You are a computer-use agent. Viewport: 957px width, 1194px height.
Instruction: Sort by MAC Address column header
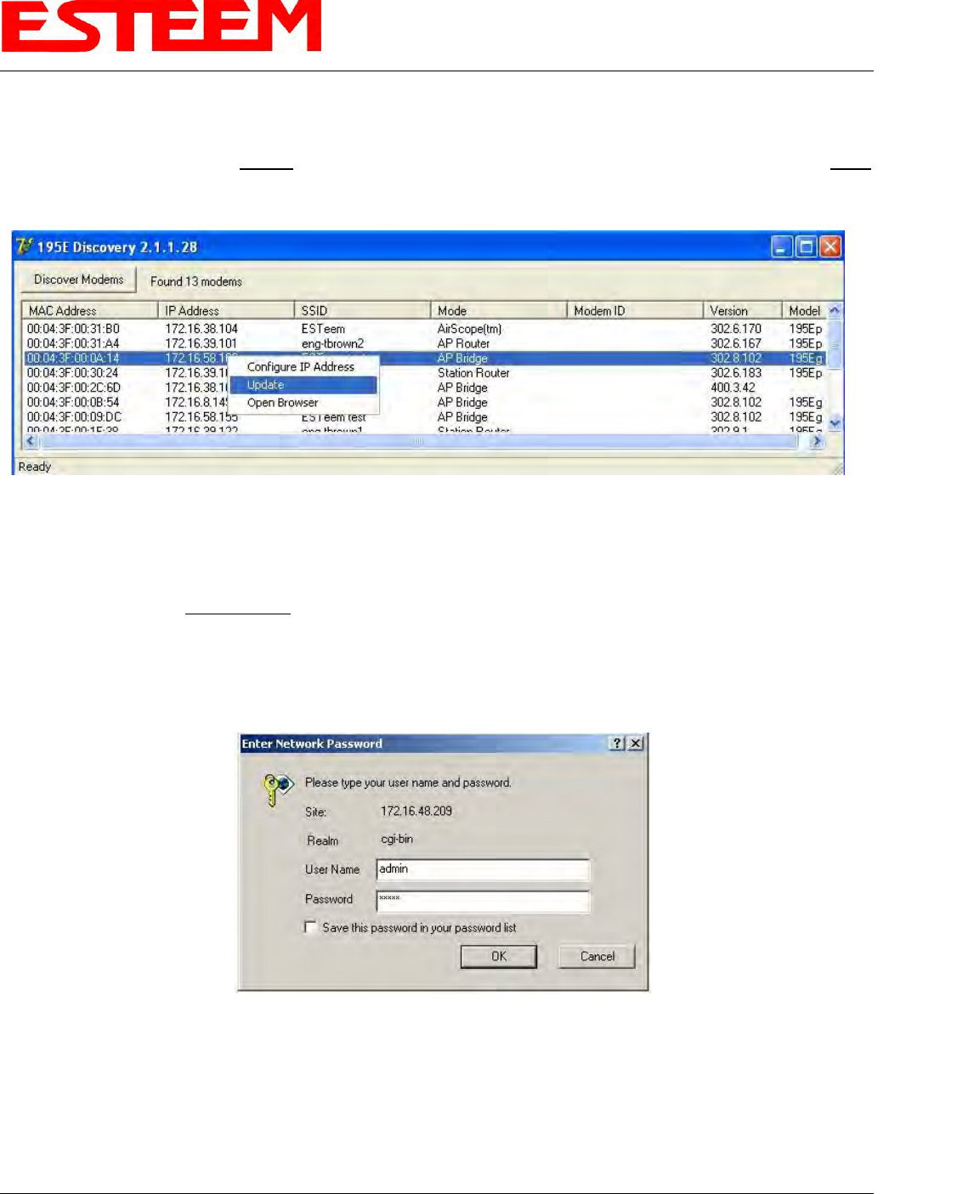pyautogui.click(x=90, y=310)
